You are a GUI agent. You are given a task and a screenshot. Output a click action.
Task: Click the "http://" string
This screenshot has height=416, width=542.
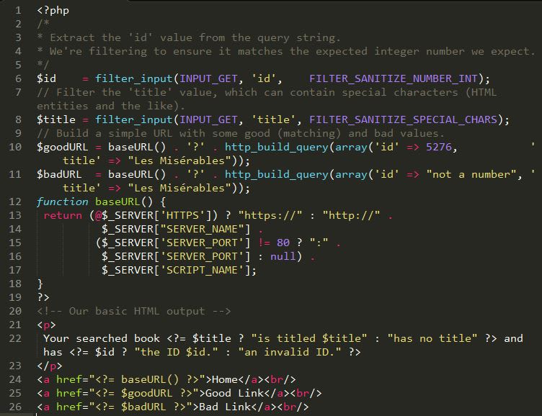(x=351, y=215)
